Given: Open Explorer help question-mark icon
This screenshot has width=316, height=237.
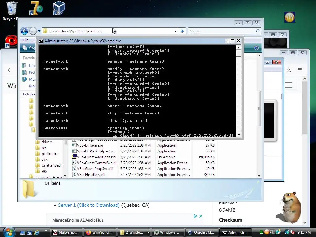Looking at the screenshot, I should tap(256, 48).
